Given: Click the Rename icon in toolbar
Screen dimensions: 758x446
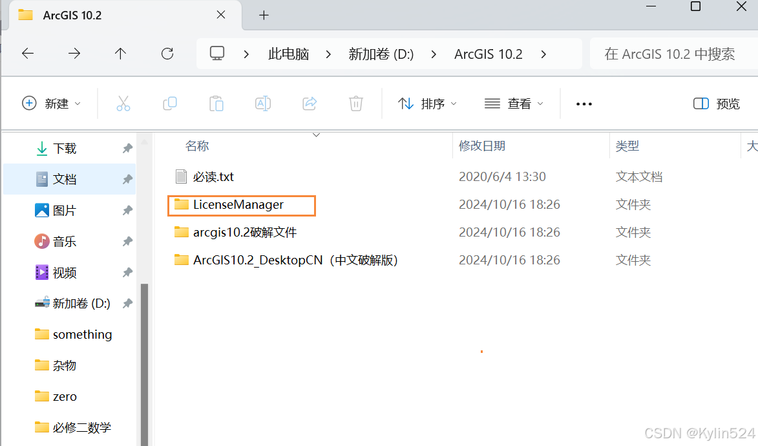Looking at the screenshot, I should [263, 103].
